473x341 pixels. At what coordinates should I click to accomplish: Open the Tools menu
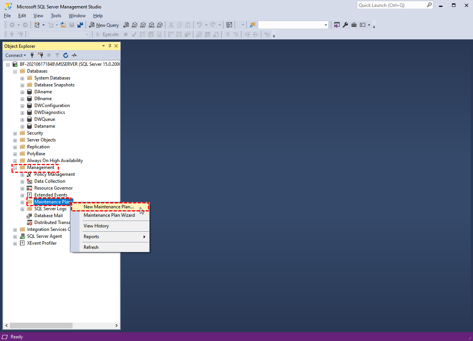click(56, 16)
